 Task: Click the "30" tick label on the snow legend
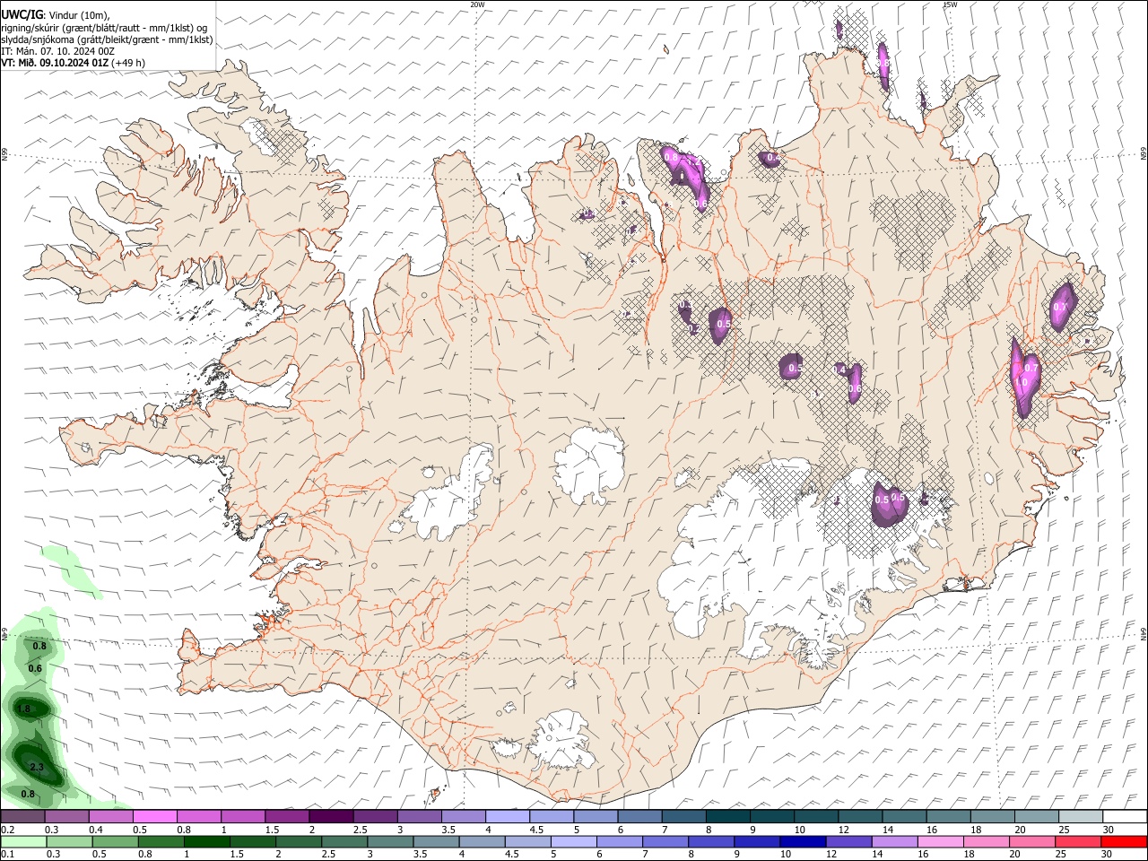[1108, 830]
